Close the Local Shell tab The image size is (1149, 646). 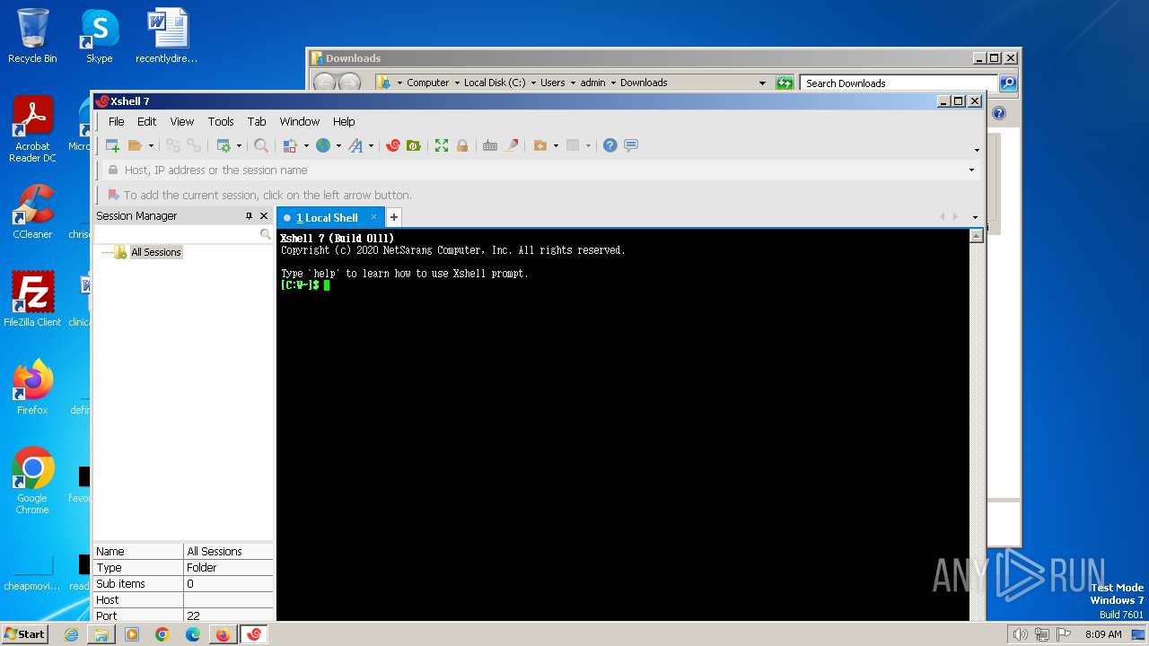pos(374,217)
